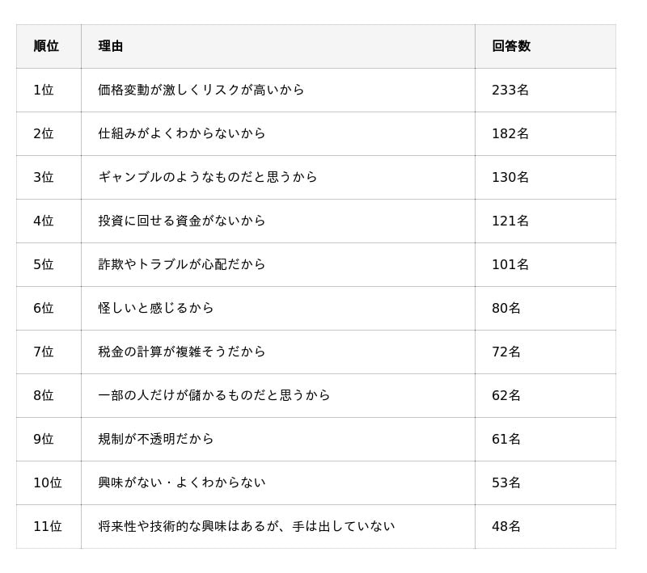Viewport: 647px width, 573px height.
Task: Select the 投資に回せる資金がないから reason
Action: [182, 221]
